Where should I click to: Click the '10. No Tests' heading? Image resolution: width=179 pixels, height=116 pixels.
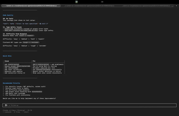click(x=8, y=19)
